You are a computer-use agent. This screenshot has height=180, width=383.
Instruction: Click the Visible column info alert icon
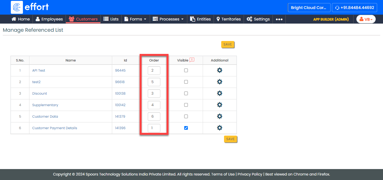(x=192, y=60)
